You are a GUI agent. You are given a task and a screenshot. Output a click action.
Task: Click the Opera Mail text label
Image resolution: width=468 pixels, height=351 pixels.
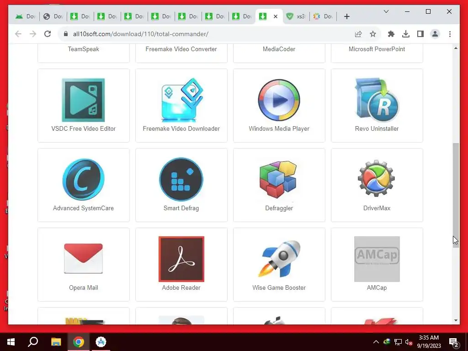pos(83,288)
